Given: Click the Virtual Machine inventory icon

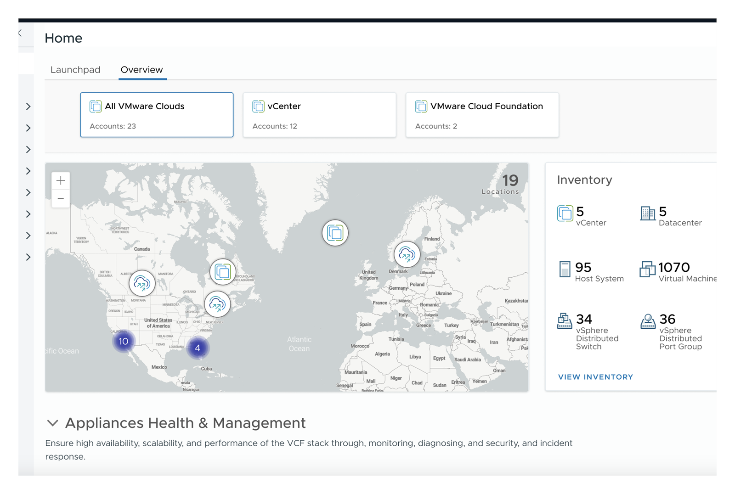Looking at the screenshot, I should (x=648, y=269).
